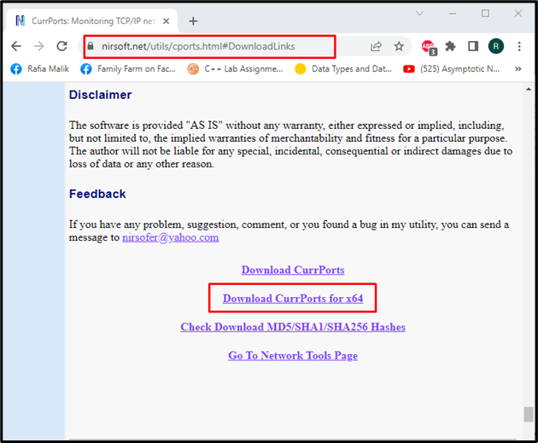538x443 pixels.
Task: Open Go To Network Tools Page
Action: (293, 355)
